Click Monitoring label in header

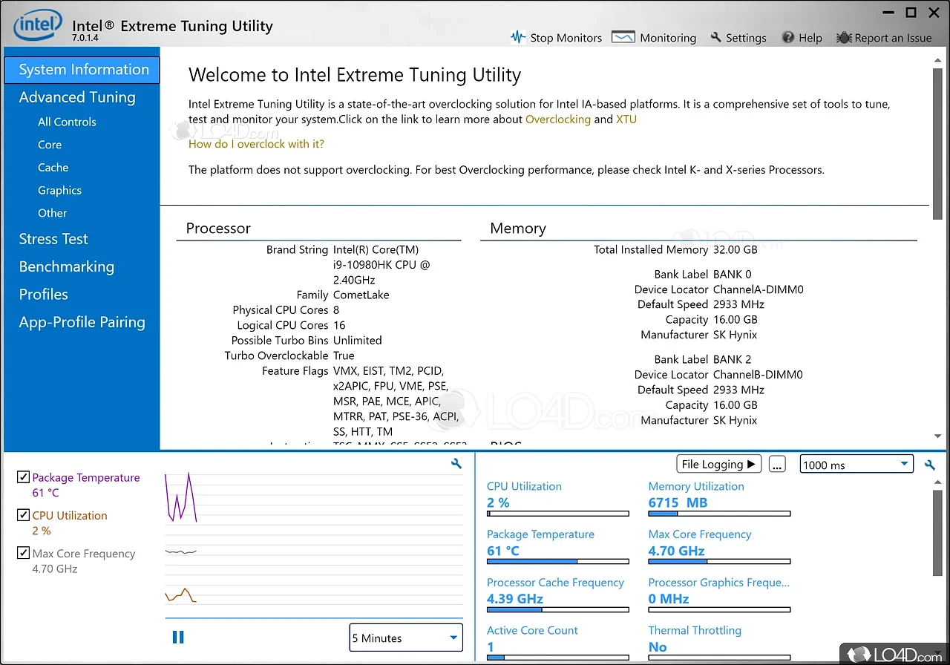click(668, 38)
